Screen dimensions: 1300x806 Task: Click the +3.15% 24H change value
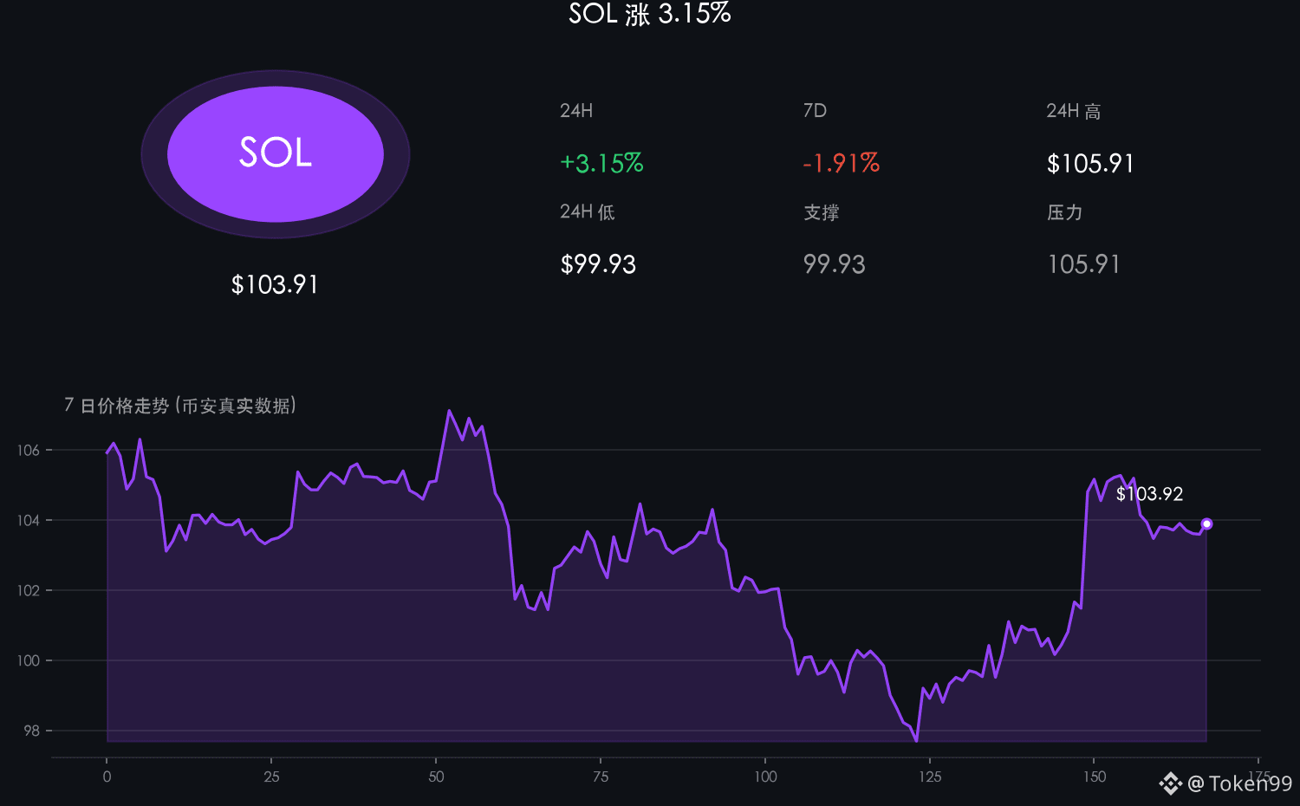point(601,163)
